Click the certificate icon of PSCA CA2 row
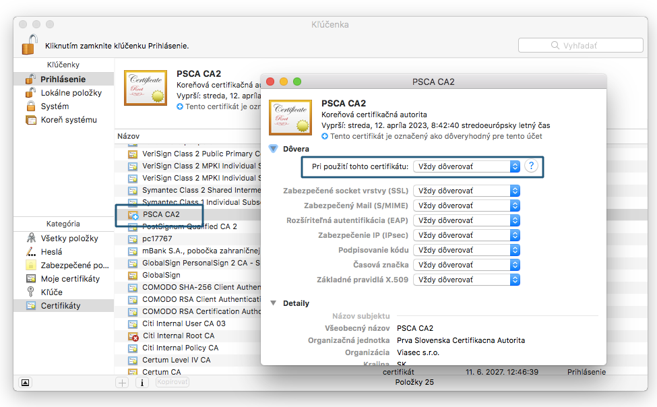 coord(133,214)
